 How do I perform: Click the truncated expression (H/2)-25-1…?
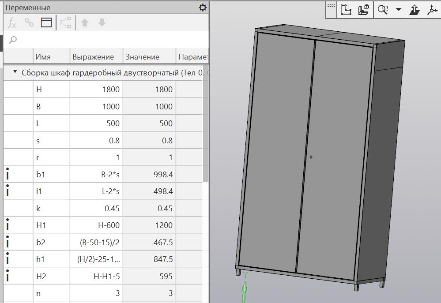click(x=99, y=259)
